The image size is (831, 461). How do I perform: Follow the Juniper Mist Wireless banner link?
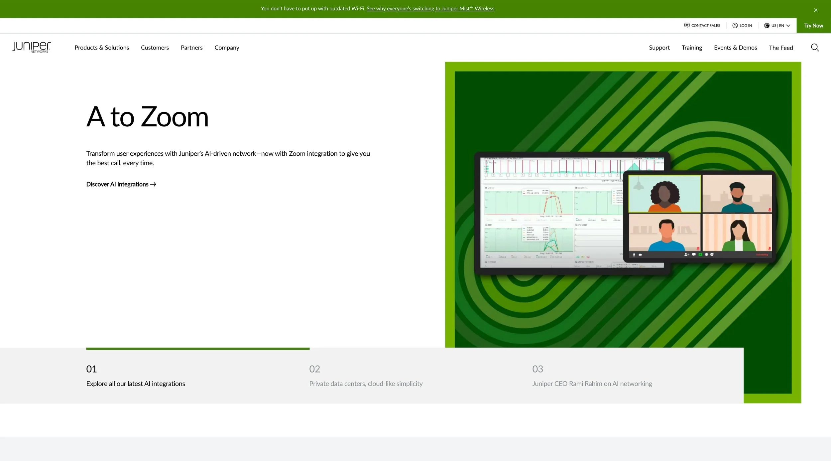(x=430, y=9)
